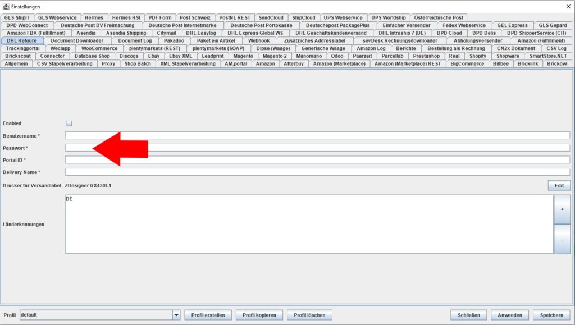Switch to the Prestashop tab
Image resolution: width=575 pixels, height=325 pixels.
pos(426,56)
